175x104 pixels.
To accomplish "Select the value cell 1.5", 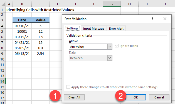I will tap(41, 37).
